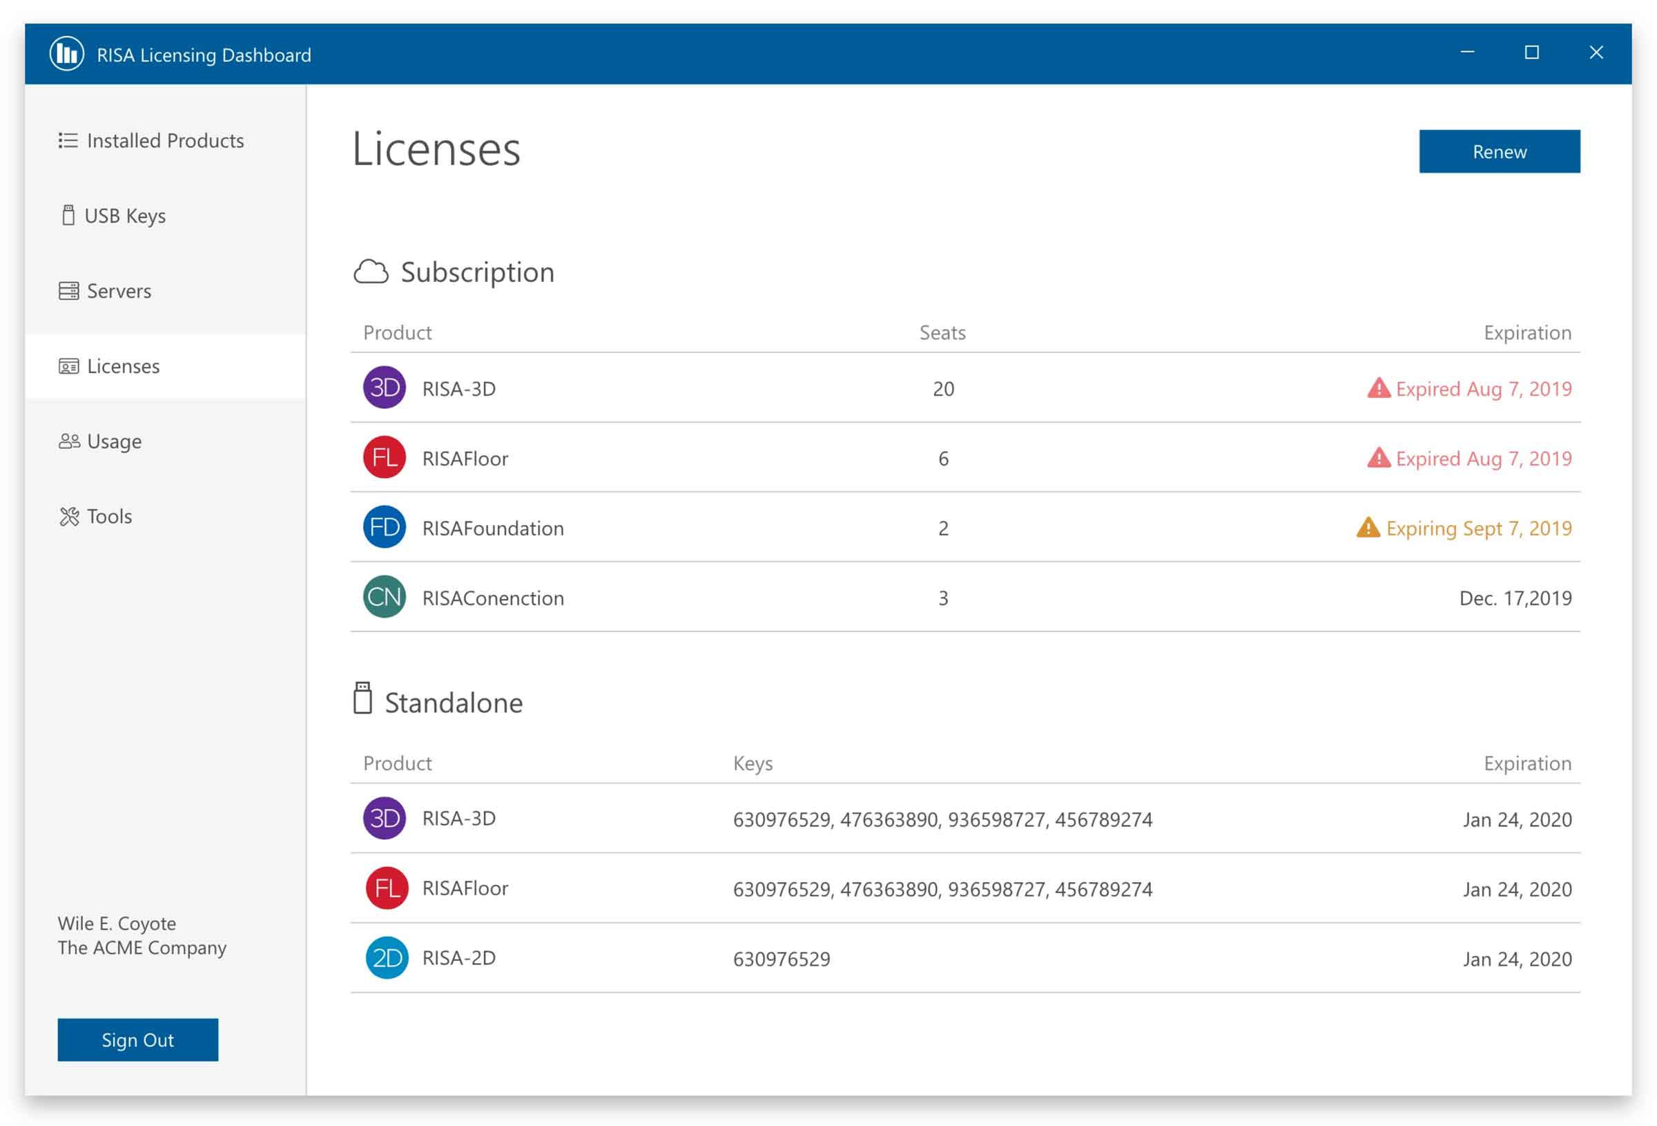The width and height of the screenshot is (1657, 1126).
Task: Click the Licenses page title
Action: (x=436, y=149)
